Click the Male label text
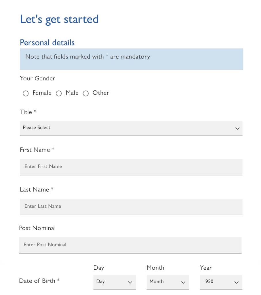Screen dimensions: 261x295 [72, 93]
